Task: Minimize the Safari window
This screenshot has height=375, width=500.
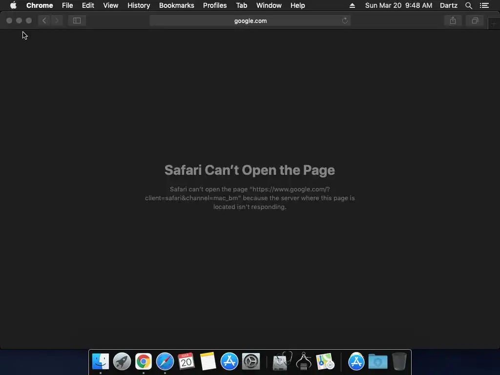Action: click(x=19, y=21)
